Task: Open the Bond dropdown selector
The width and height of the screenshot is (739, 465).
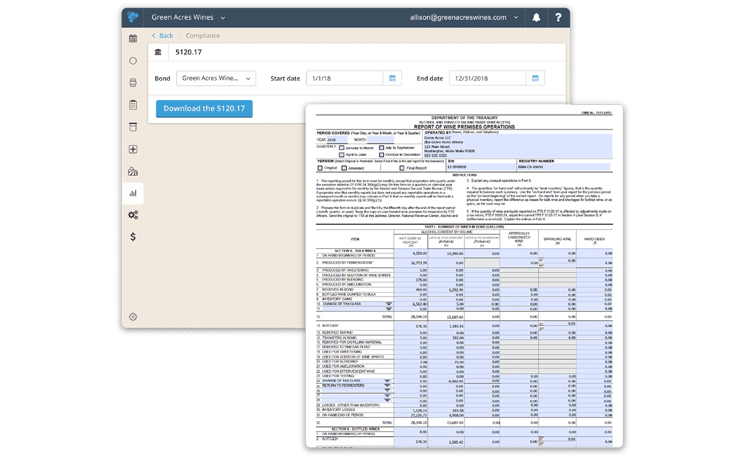Action: [216, 78]
